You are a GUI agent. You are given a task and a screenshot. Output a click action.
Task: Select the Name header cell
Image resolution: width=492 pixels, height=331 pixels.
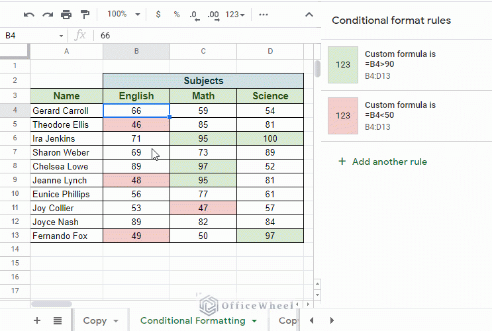coord(66,96)
